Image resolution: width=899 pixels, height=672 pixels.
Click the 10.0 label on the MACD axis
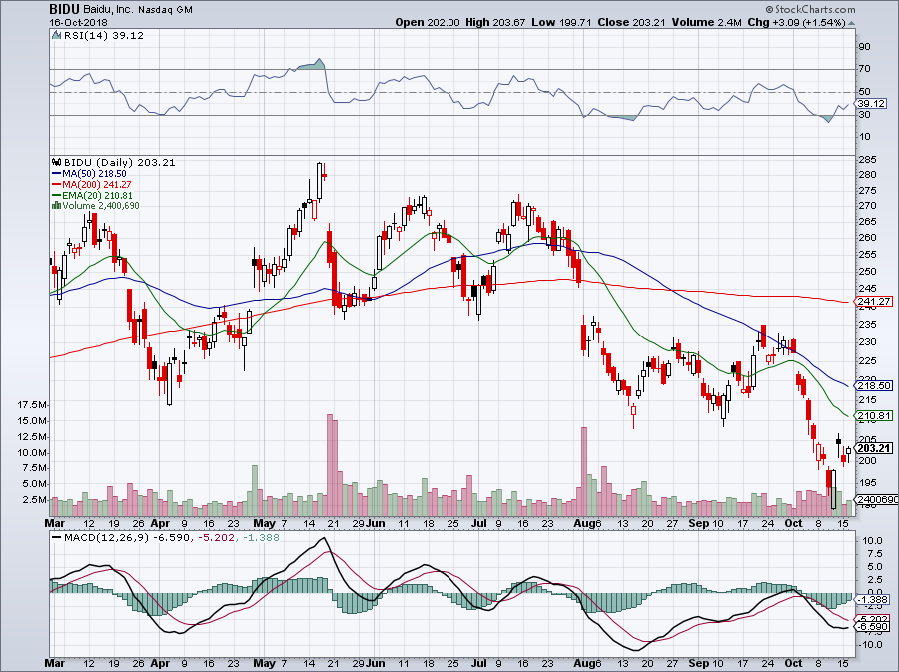(871, 541)
